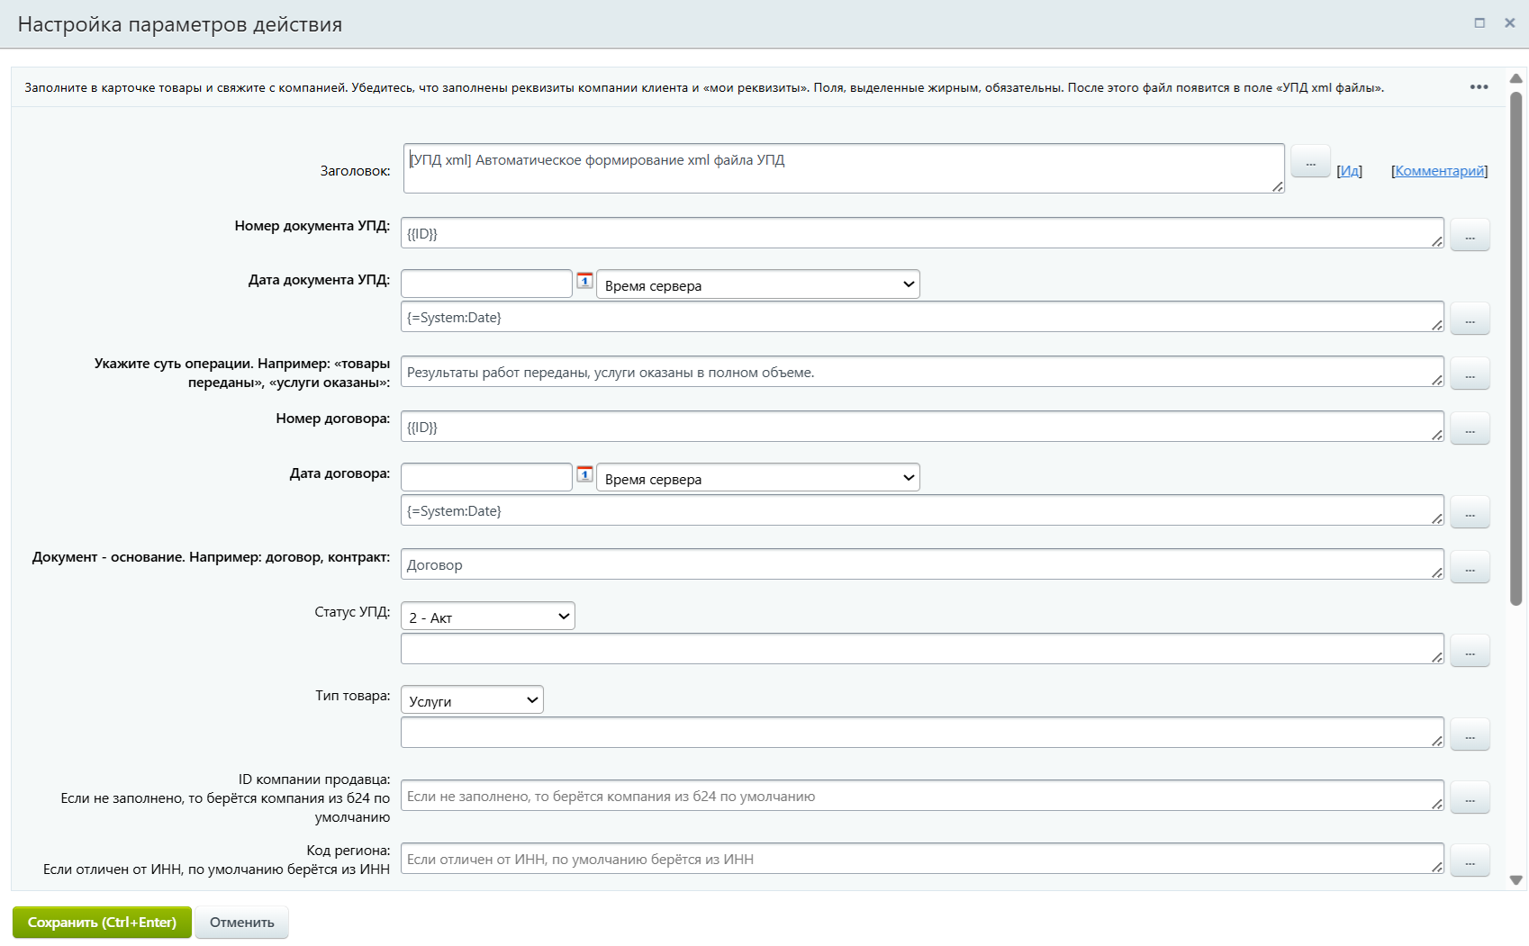
Task: Open calendar picker for УПД document date
Action: pyautogui.click(x=584, y=281)
